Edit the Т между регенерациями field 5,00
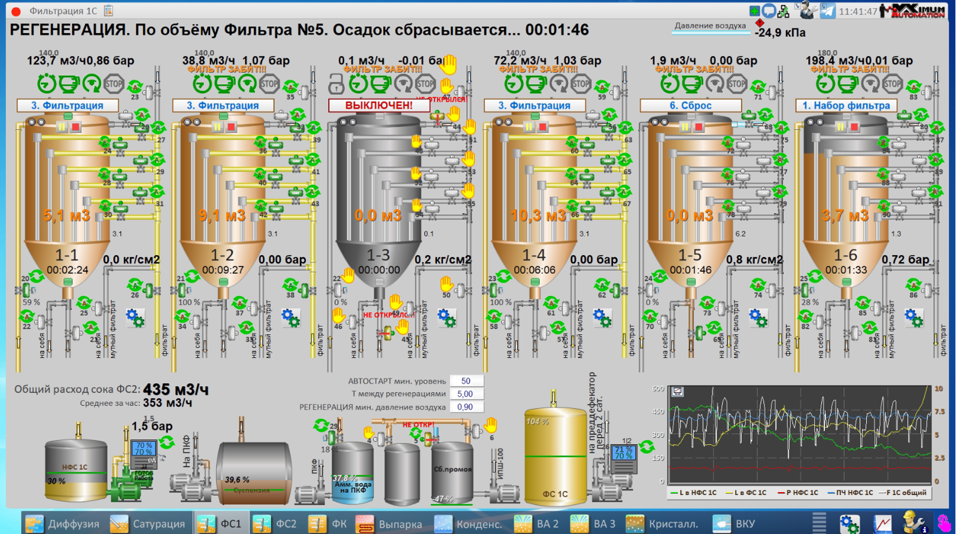This screenshot has height=534, width=956. click(x=466, y=394)
